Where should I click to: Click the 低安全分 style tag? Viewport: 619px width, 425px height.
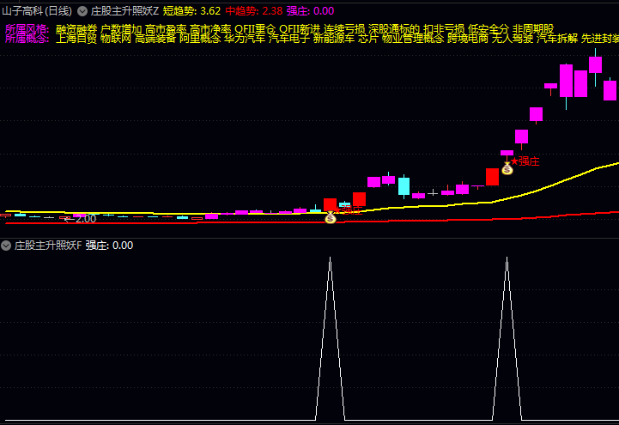click(489, 29)
